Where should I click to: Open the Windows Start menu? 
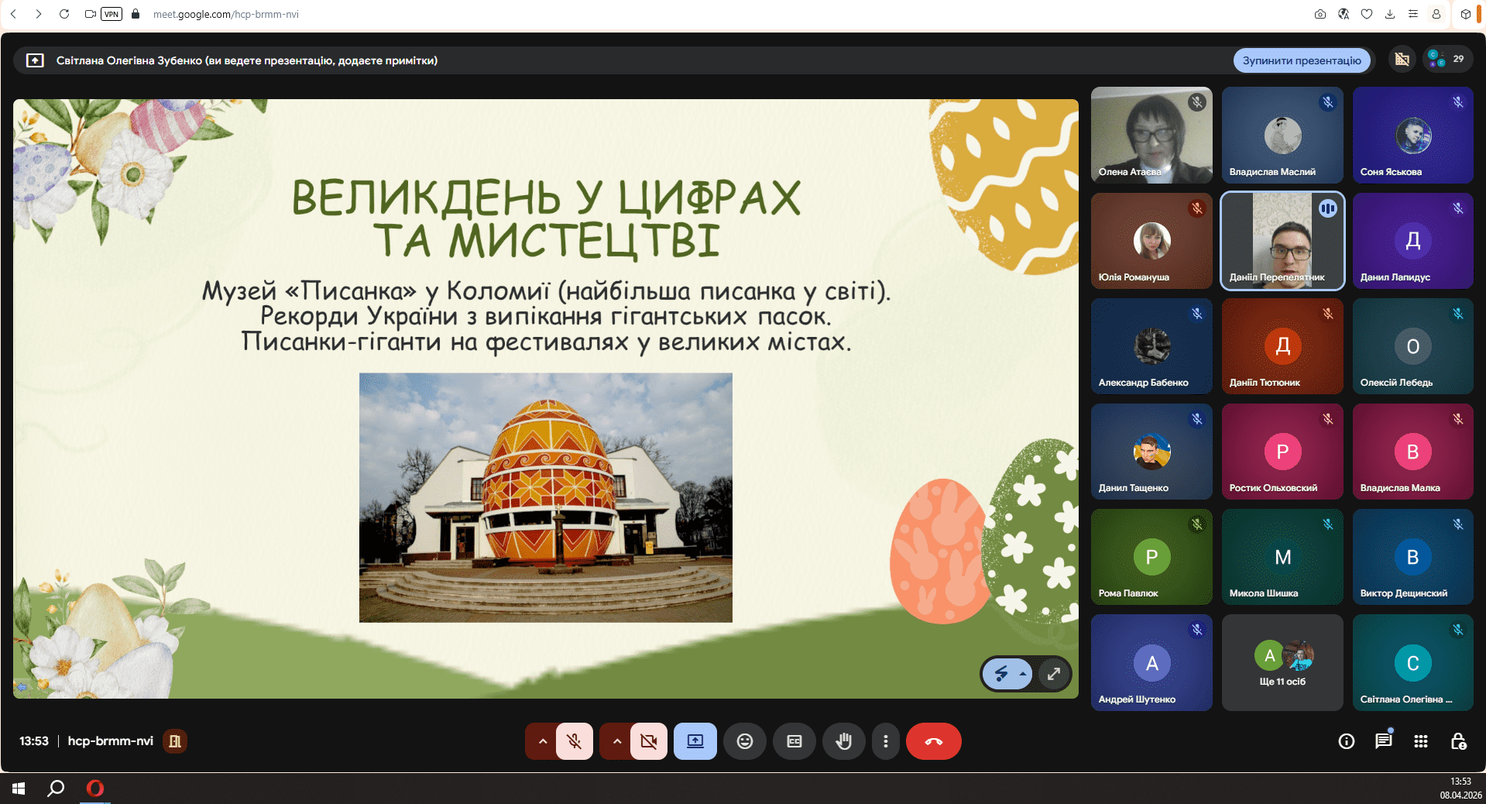pos(19,789)
